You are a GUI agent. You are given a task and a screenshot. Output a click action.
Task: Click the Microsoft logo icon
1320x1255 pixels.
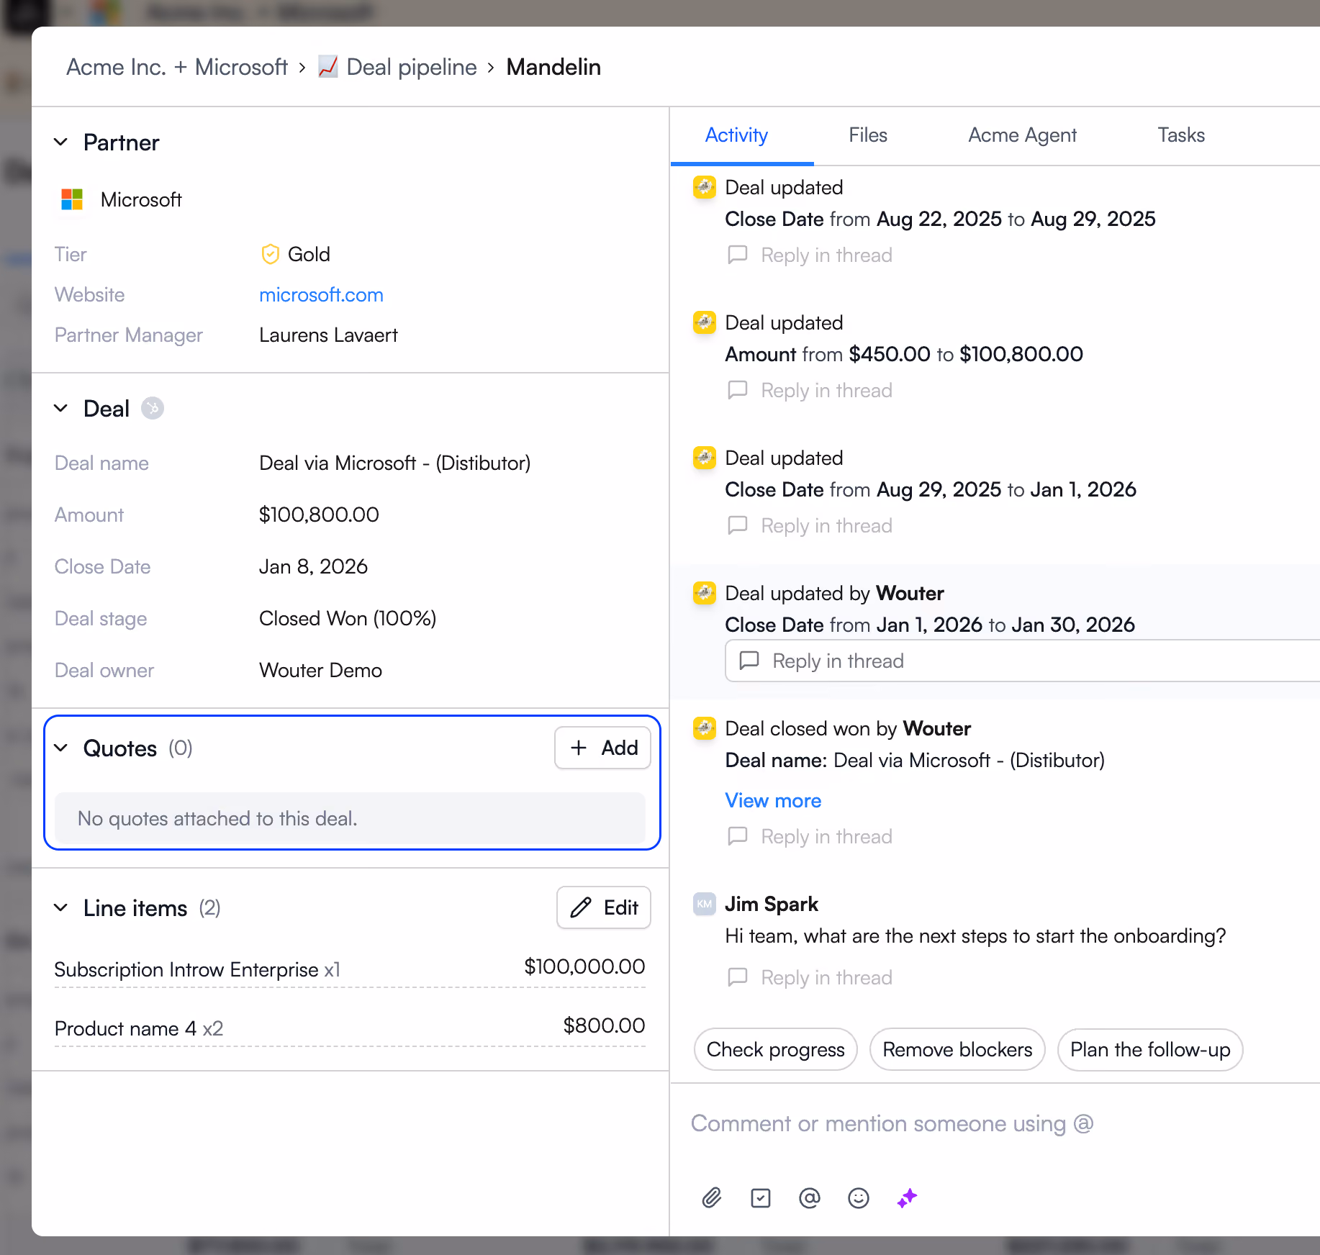click(x=72, y=199)
